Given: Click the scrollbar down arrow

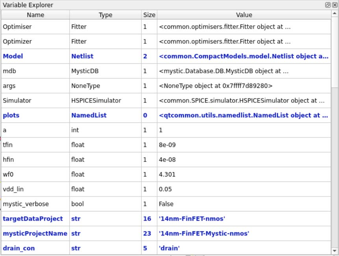Looking at the screenshot, I should (x=335, y=250).
